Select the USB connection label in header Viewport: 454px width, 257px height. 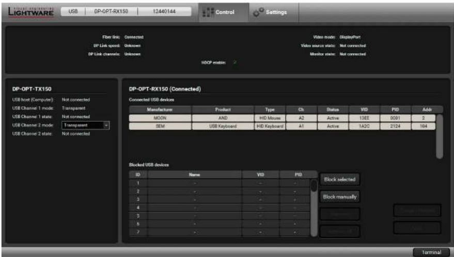(x=73, y=11)
